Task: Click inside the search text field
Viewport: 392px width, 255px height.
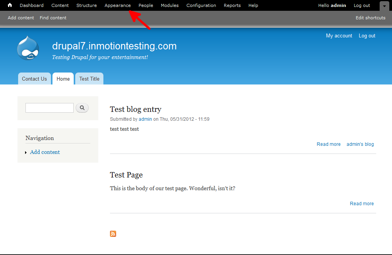Action: click(49, 108)
